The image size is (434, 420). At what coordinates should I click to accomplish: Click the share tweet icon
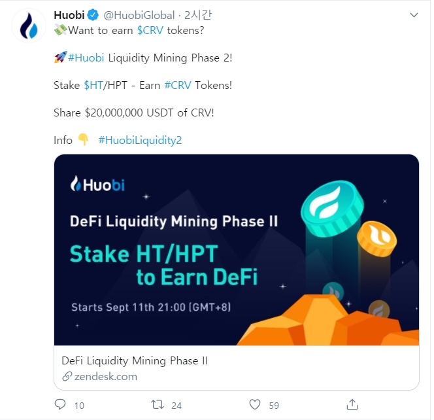(352, 404)
